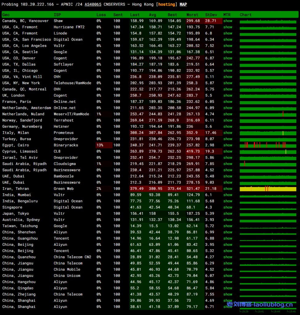
Task: Click the MAP link in header
Action: coord(183,4)
